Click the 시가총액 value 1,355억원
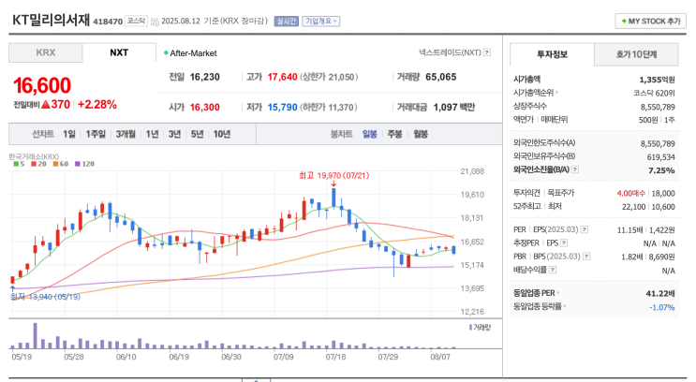The image size is (696, 382). (x=657, y=80)
